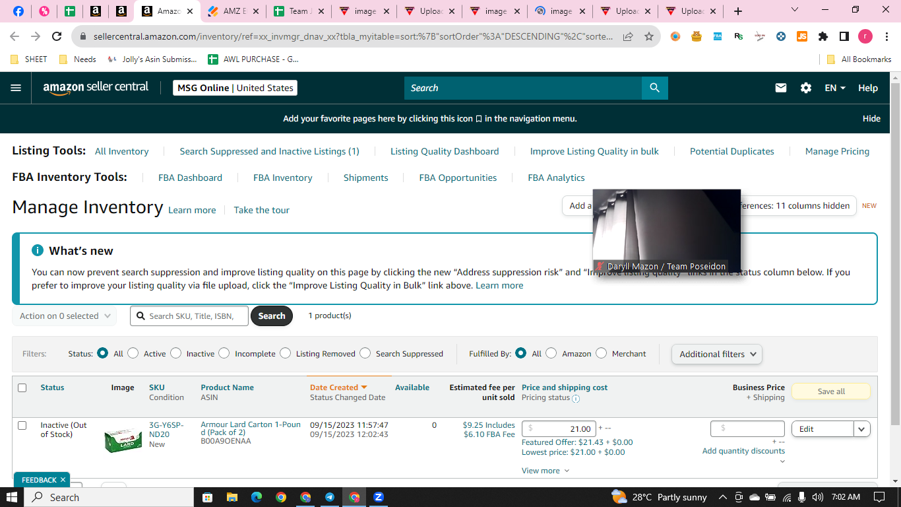Open Action on 0 selected dropdown

click(x=64, y=316)
